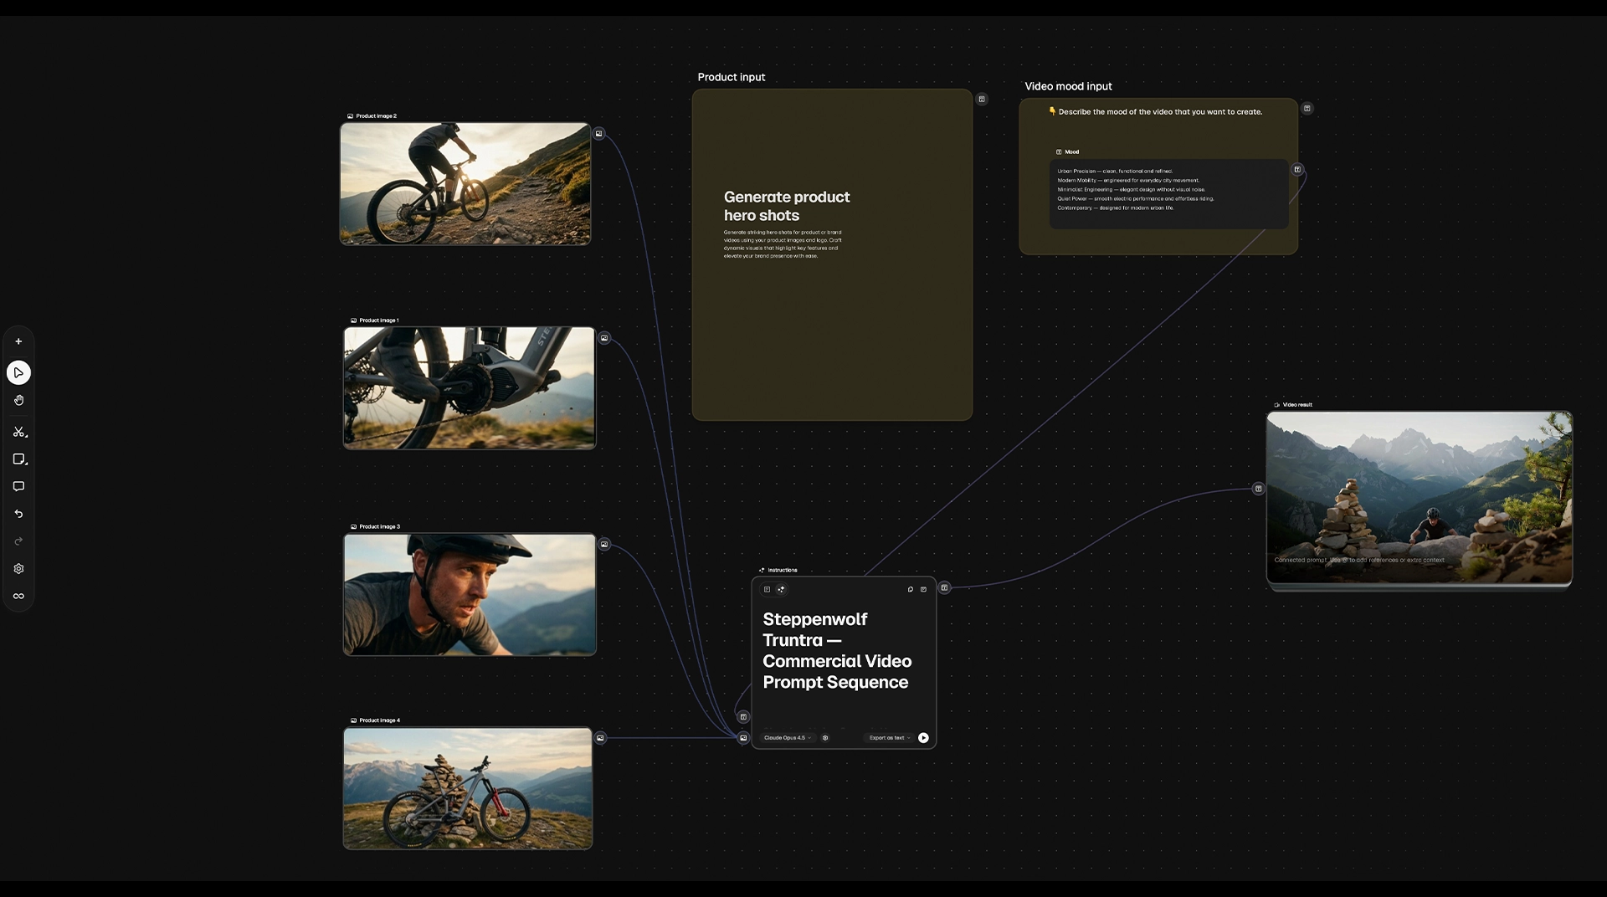This screenshot has height=897, width=1607.
Task: Open canvas settings gear in toolbar
Action: [18, 569]
